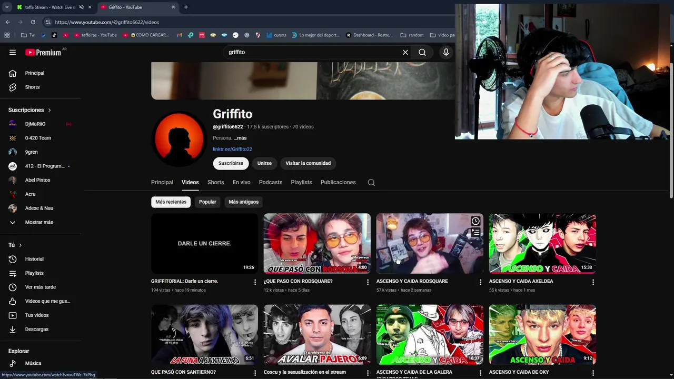Viewport: 674px width, 379px height.
Task: Open site information icon in address bar
Action: pos(48,22)
